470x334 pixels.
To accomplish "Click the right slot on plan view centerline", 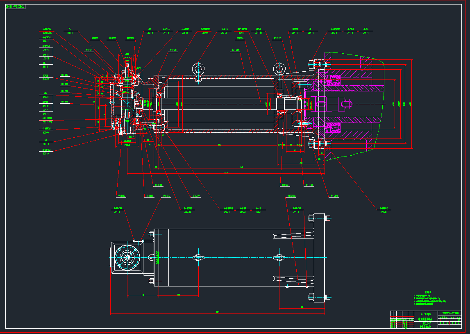I will 279,257.
